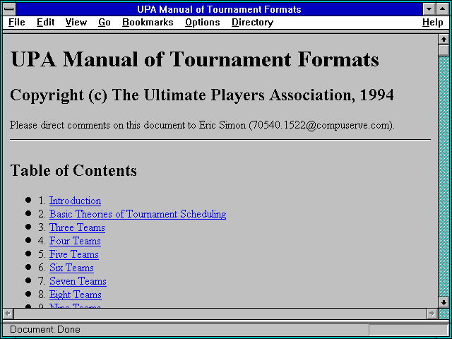The width and height of the screenshot is (452, 339).
Task: Click the UPA Manual of Tournament Formats heading
Action: [x=195, y=59]
